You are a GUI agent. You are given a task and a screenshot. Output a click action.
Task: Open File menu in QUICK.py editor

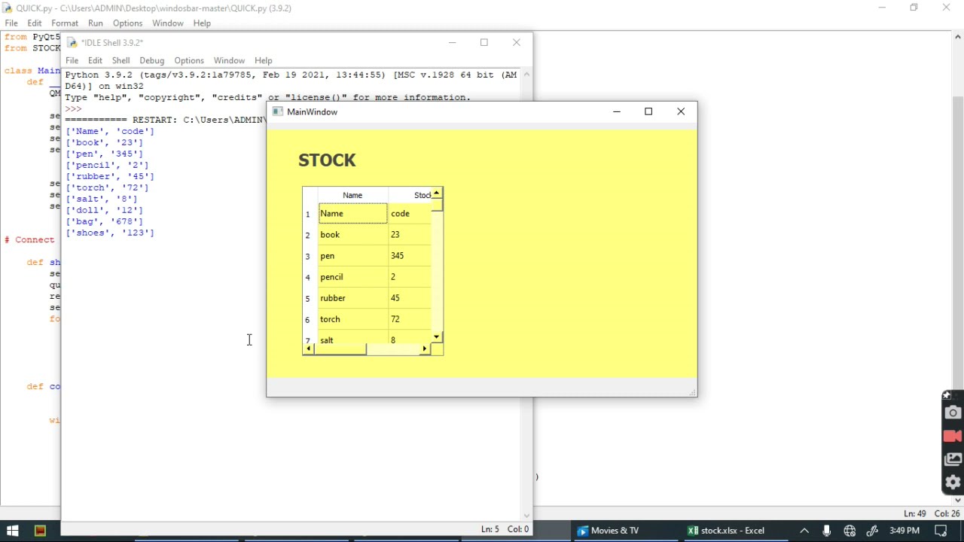(11, 23)
